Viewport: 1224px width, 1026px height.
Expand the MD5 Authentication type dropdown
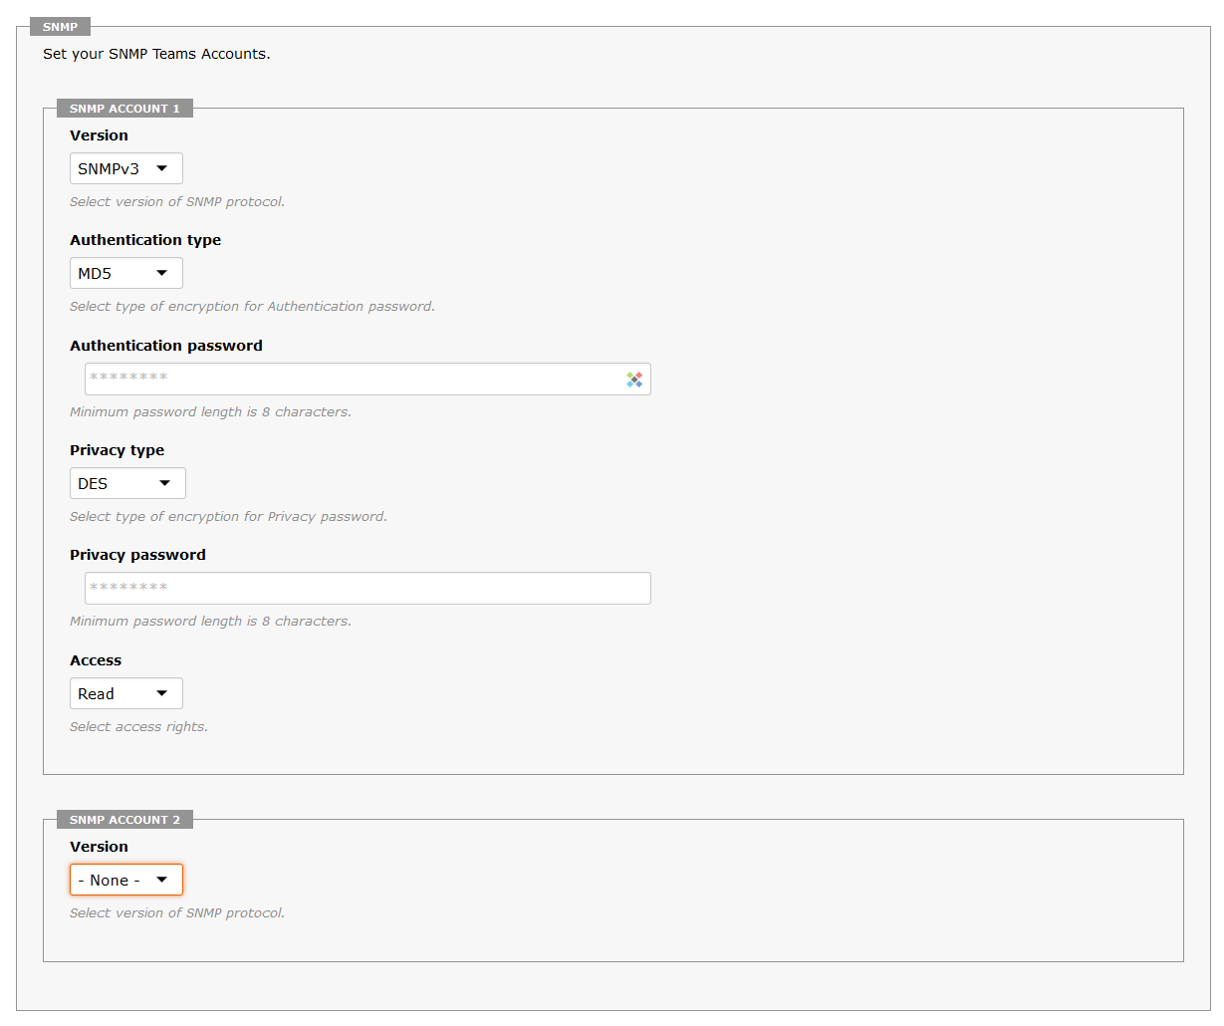tap(126, 273)
